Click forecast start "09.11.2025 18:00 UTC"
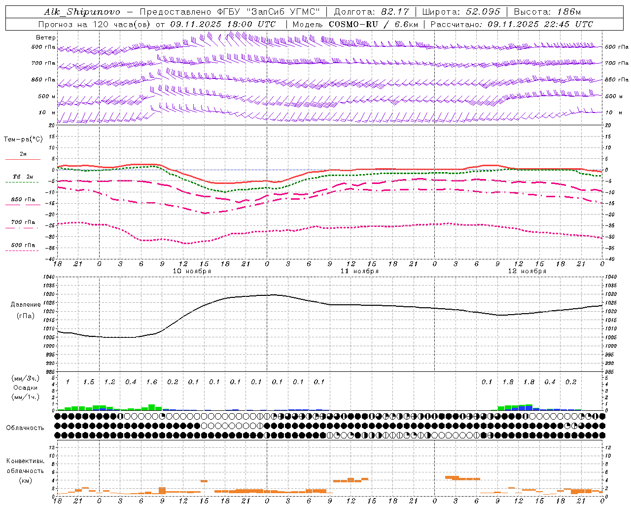The height and width of the screenshot is (505, 631). [x=223, y=24]
